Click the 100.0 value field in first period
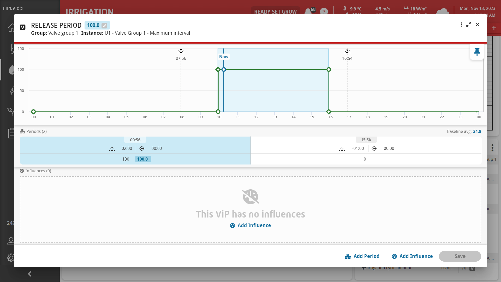This screenshot has height=282, width=501. pos(143,159)
